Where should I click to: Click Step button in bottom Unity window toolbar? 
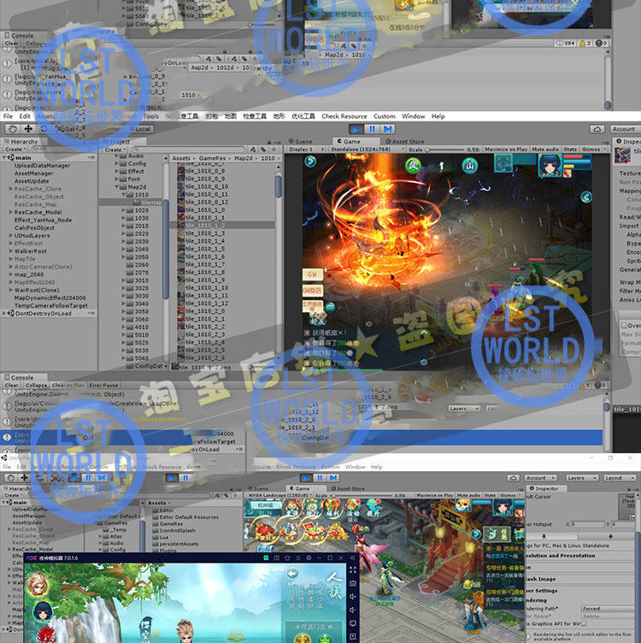(x=333, y=478)
